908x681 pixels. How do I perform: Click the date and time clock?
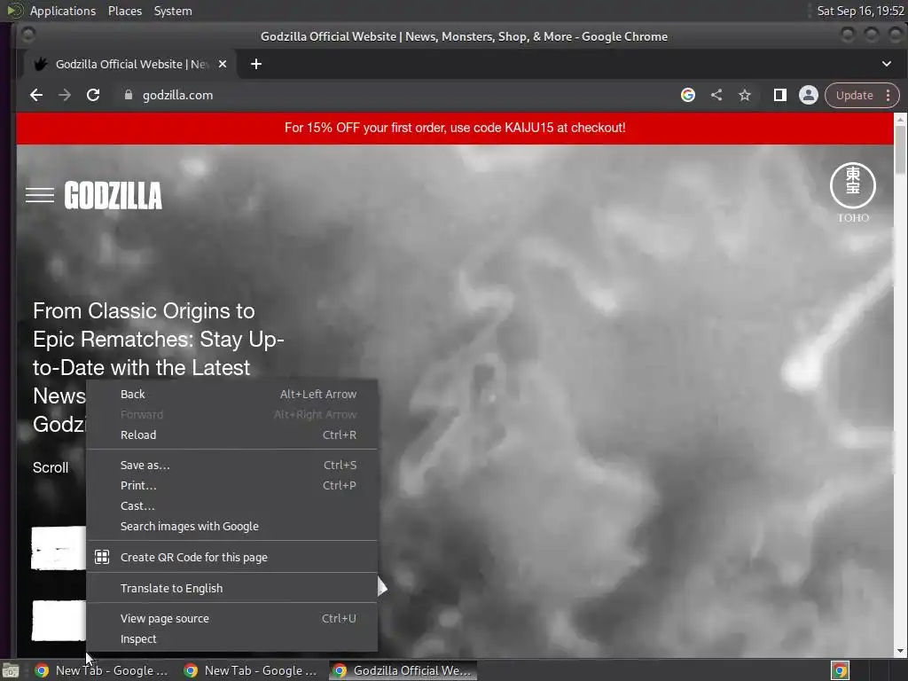(x=860, y=11)
